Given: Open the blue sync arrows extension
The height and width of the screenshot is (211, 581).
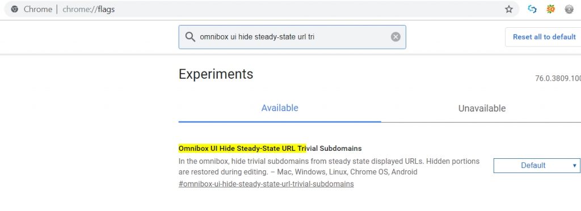Looking at the screenshot, I should tap(532, 9).
